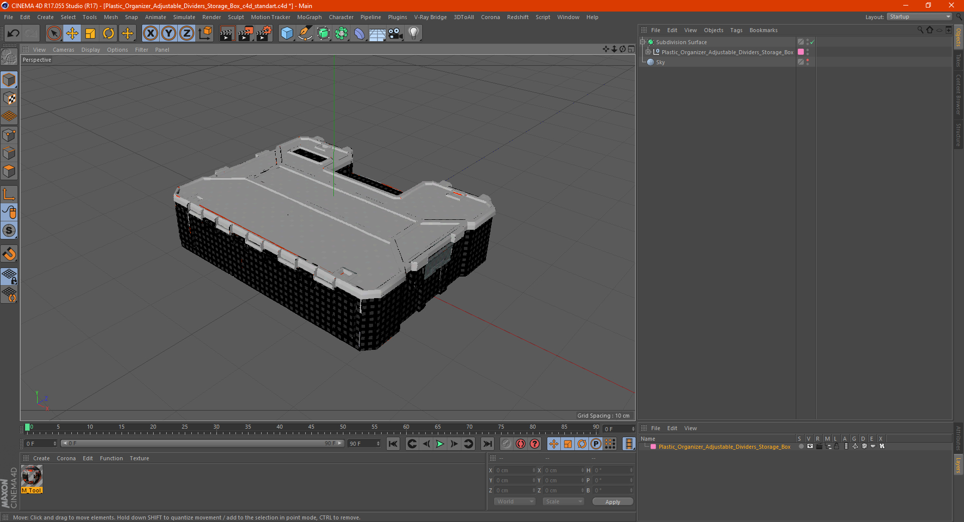964x522 pixels.
Task: Open Objects panel Bookmarks menu
Action: (763, 30)
